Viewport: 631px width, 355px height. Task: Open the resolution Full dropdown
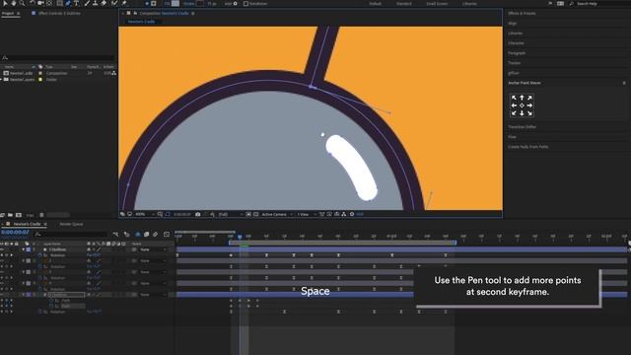coord(230,215)
